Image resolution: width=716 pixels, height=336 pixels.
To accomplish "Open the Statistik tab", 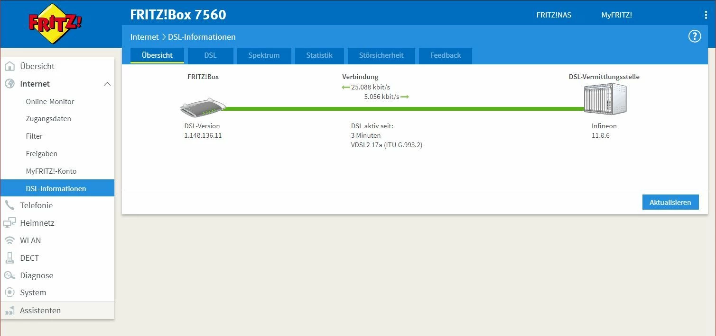I will pos(319,55).
